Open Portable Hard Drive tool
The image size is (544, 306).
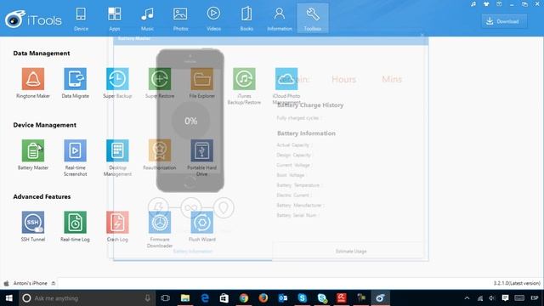coord(202,150)
